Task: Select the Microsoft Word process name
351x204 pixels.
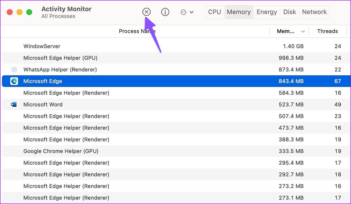Action: [43, 104]
